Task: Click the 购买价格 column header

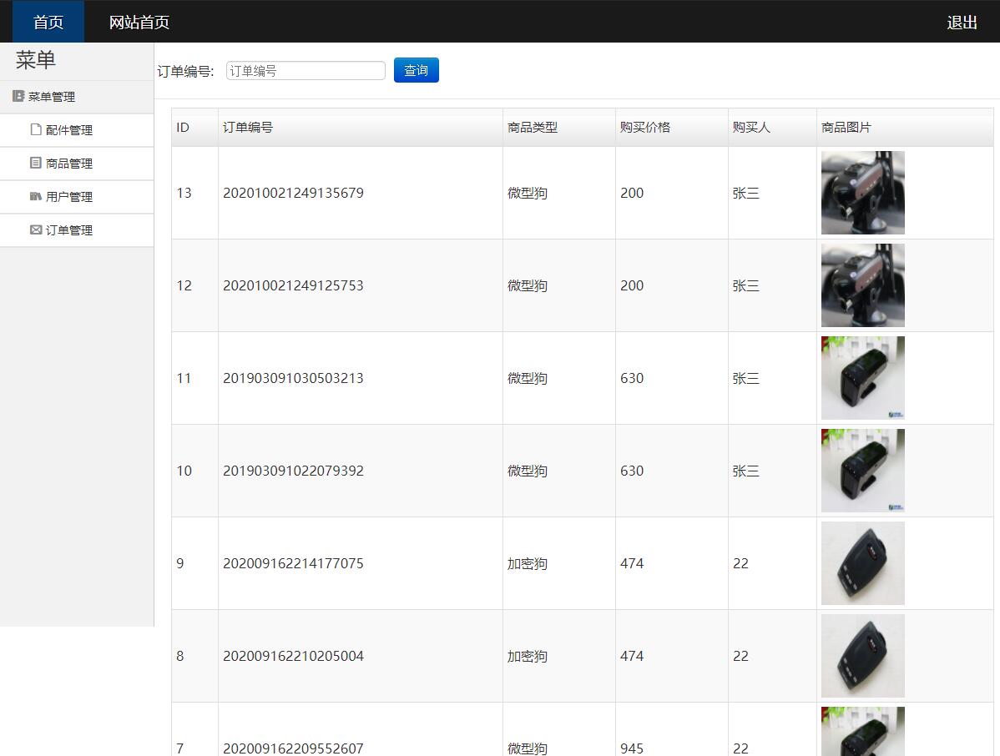Action: click(x=645, y=128)
